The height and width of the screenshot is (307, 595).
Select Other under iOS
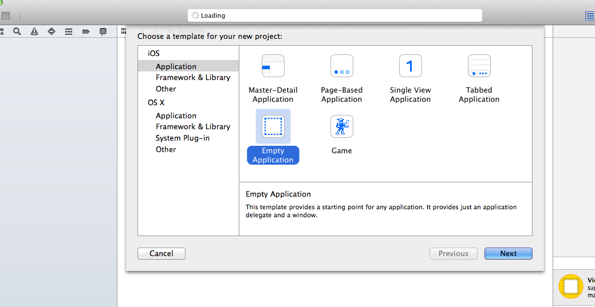(x=166, y=89)
